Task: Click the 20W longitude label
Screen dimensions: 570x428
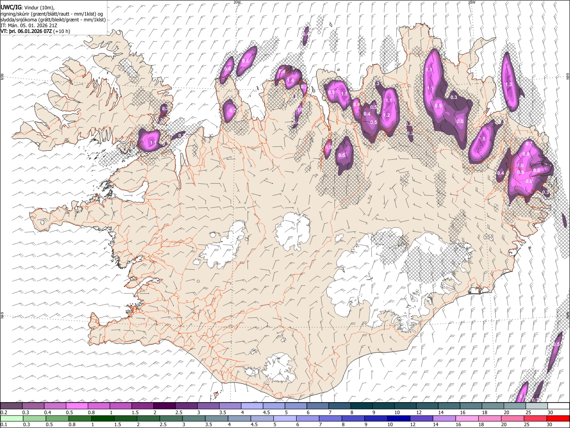Action: tap(237, 2)
